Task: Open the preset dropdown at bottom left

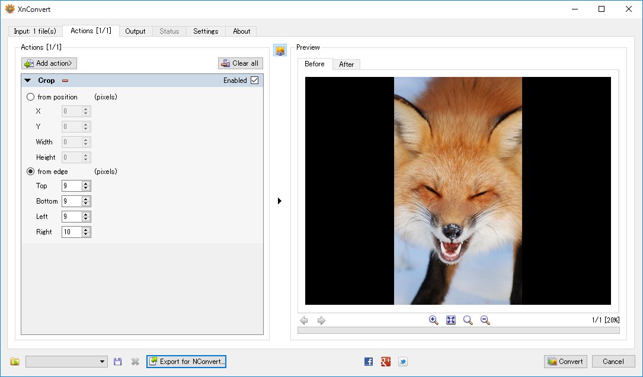Action: click(x=66, y=362)
